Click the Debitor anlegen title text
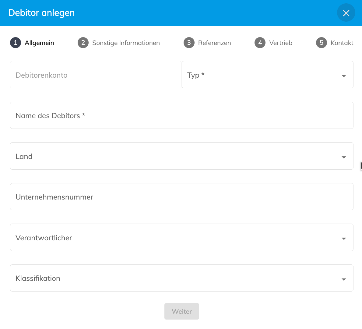Screen dimensions: 362x329 coord(41,13)
